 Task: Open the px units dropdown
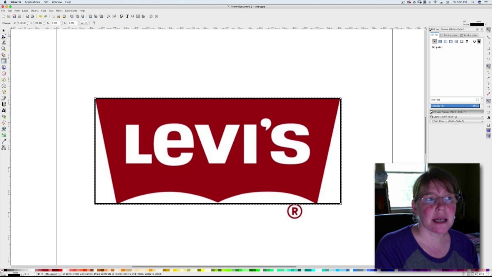click(83, 23)
